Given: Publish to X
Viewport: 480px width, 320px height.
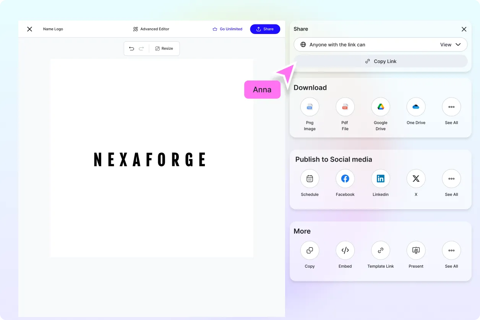Looking at the screenshot, I should pos(416,179).
